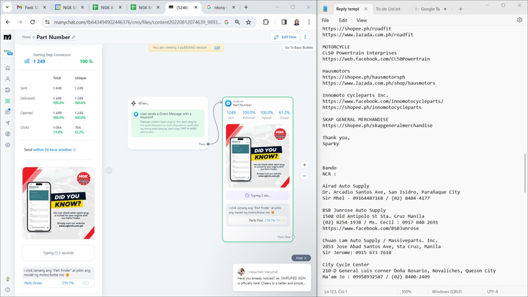The image size is (528, 297).
Task: Open the Ads dollar icon in sidebar
Action: click(8, 134)
